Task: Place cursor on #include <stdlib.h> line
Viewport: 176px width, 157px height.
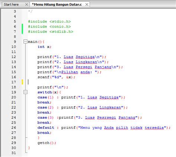Action: click(x=50, y=32)
